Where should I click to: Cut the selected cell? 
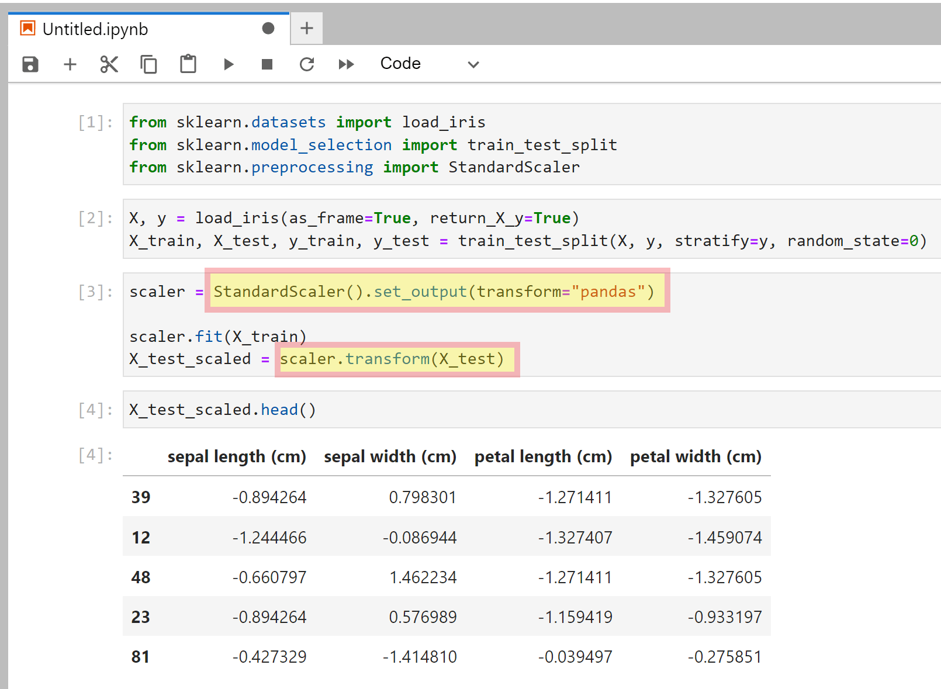click(x=109, y=64)
